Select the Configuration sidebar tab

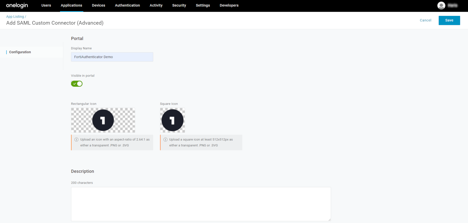coord(20,52)
